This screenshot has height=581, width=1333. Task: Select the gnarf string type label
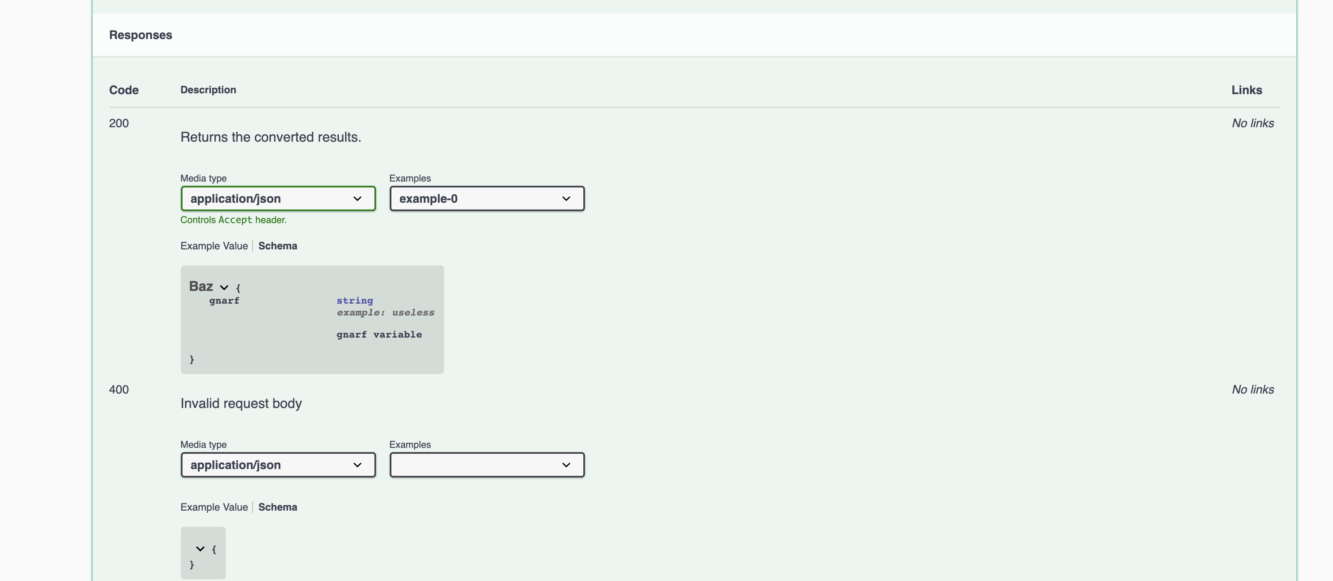(x=354, y=300)
